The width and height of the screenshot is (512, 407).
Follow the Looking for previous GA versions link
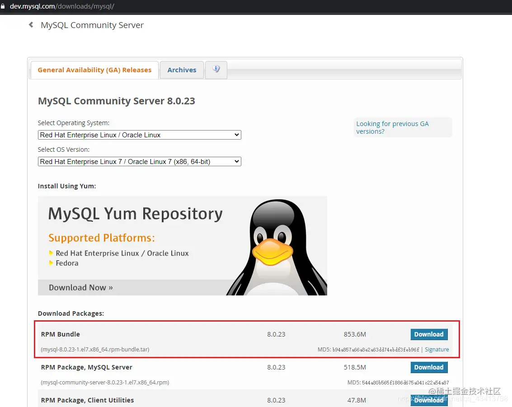pos(392,127)
